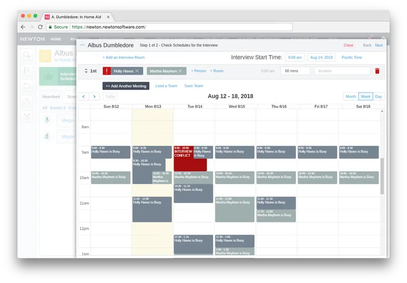
Task: Click Save Team link
Action: tap(194, 86)
